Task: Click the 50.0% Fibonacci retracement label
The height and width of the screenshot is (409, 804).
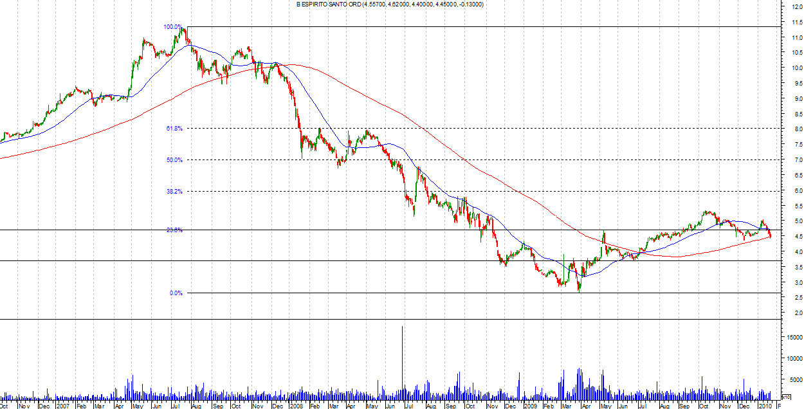Action: pyautogui.click(x=175, y=160)
